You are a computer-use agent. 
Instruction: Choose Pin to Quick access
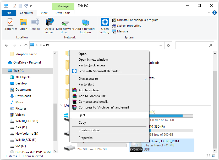(x=109, y=65)
